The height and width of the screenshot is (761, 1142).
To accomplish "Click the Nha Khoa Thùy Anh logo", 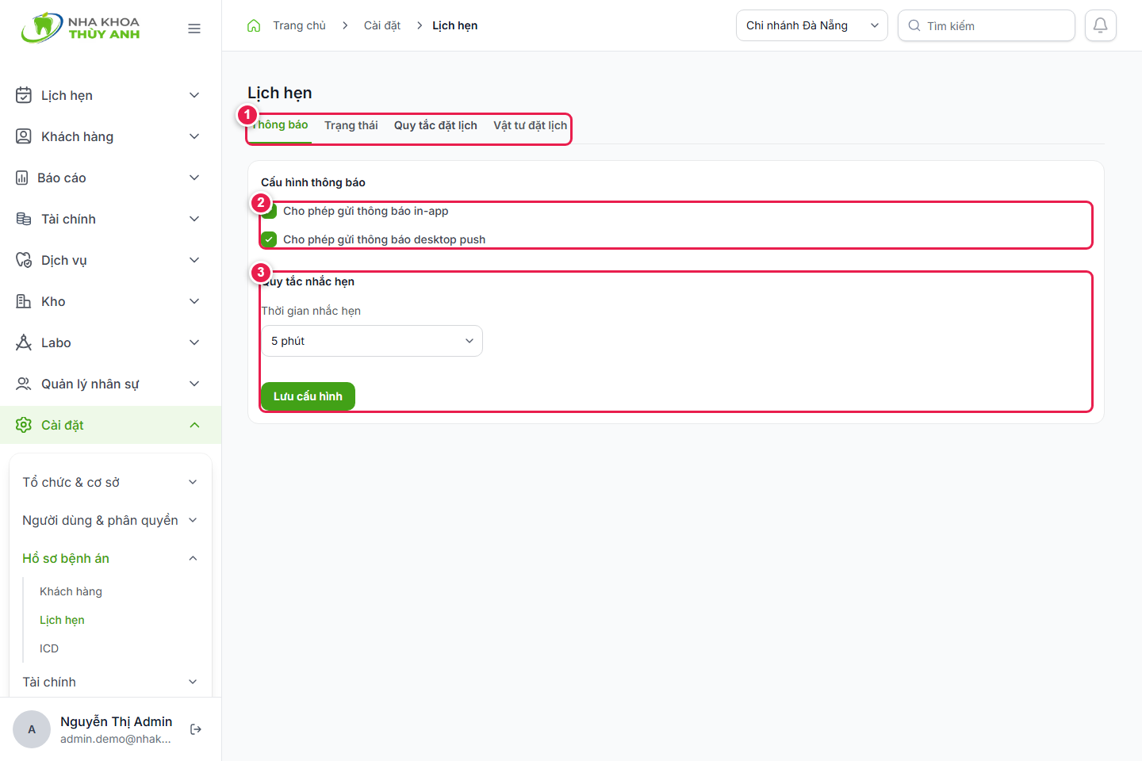I will (x=80, y=28).
